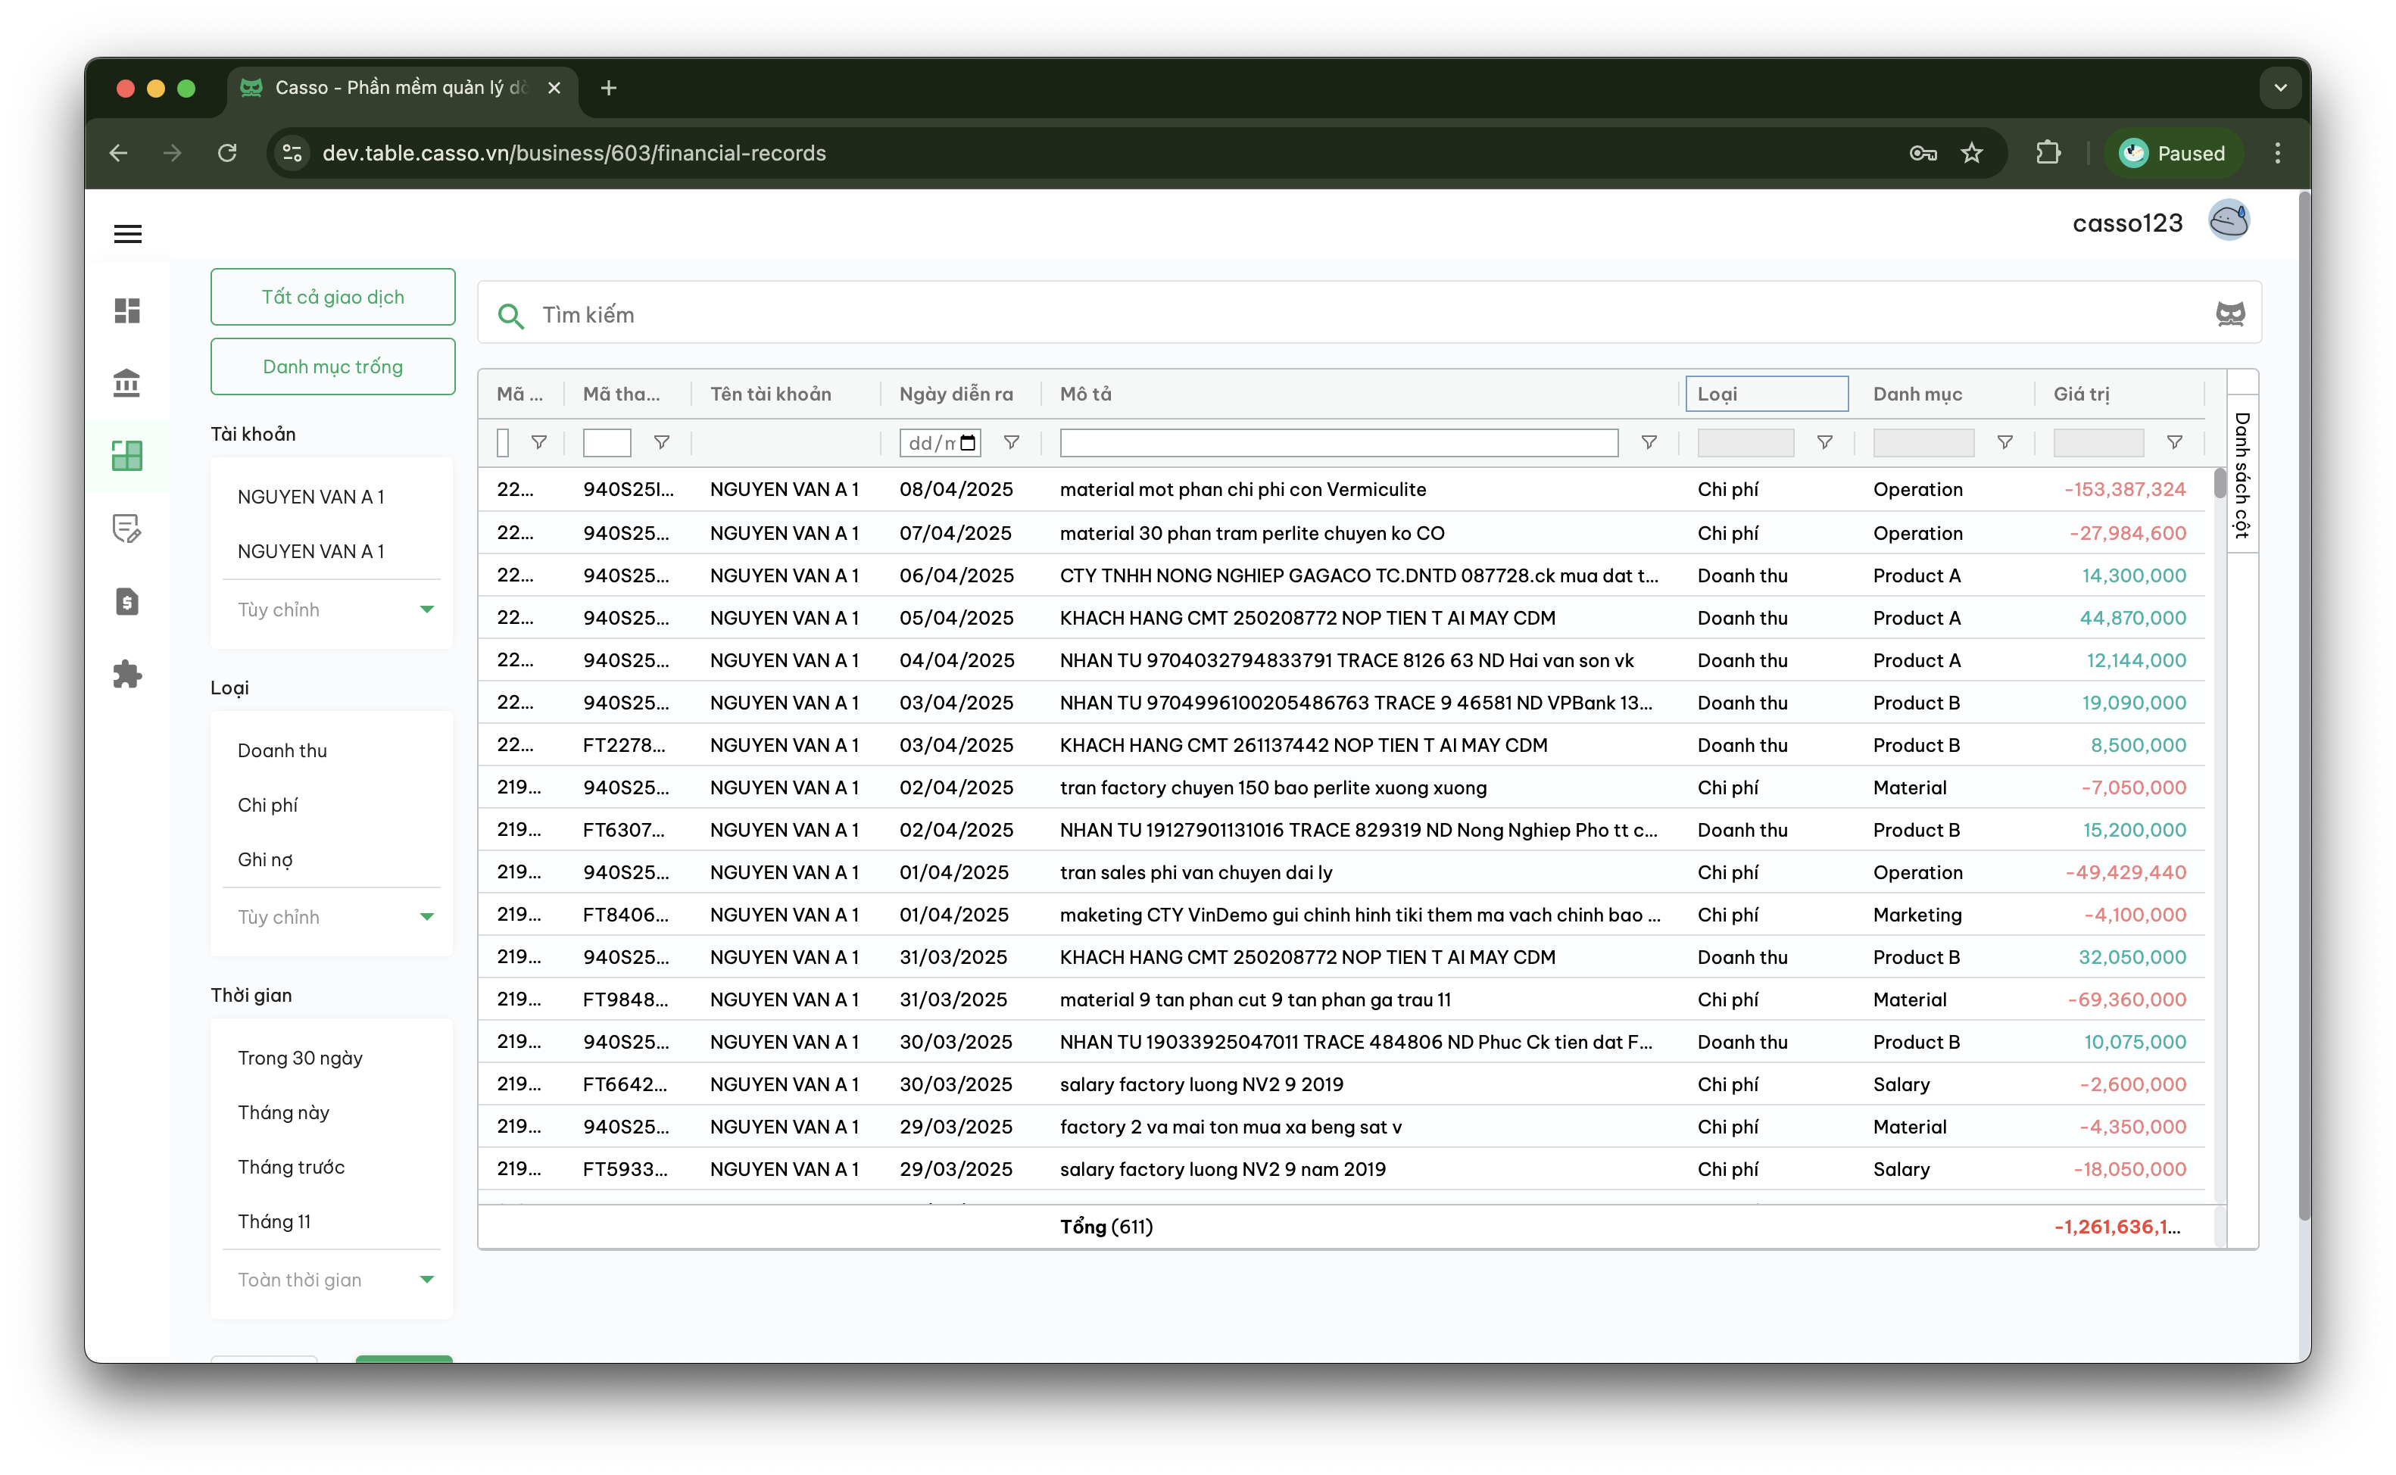Viewport: 2396px width, 1475px height.
Task: Click the Tất cả giao dịch button
Action: click(x=332, y=297)
